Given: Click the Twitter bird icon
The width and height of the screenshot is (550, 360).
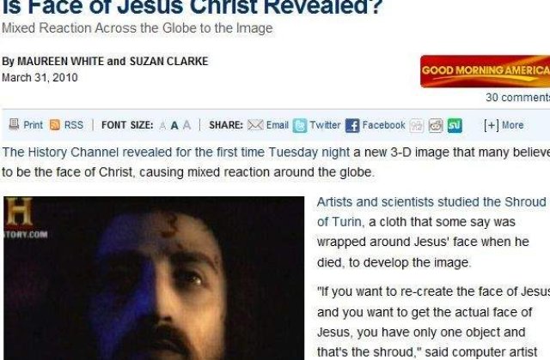Looking at the screenshot, I should (300, 125).
